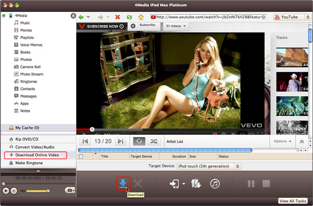Mute the preview volume speaker icon
Image resolution: width=313 pixels, height=206 pixels.
coord(23,191)
